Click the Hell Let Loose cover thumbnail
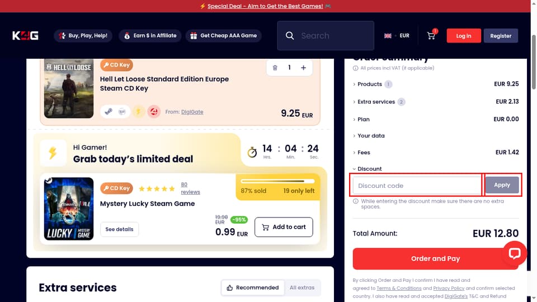Viewport: 537px width, 302px height. coord(68,88)
